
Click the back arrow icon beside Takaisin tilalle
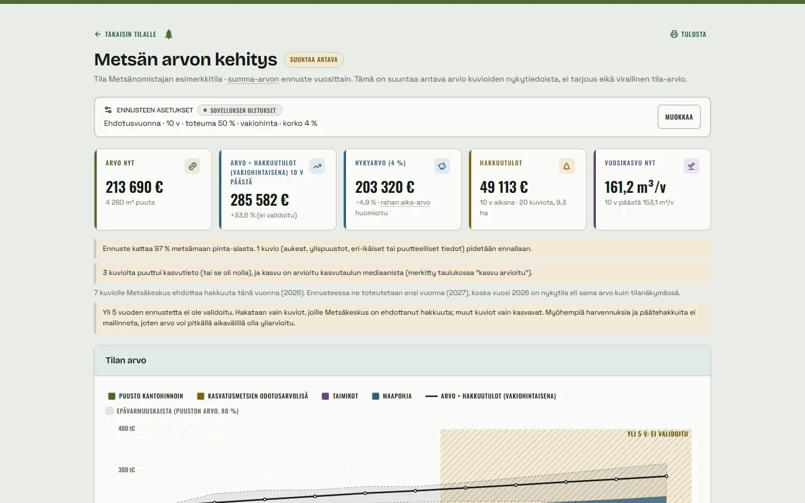point(98,34)
